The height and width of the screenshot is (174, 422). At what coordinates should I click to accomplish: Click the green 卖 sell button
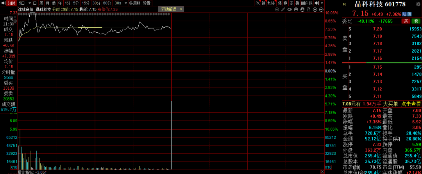pyautogui.click(x=417, y=21)
